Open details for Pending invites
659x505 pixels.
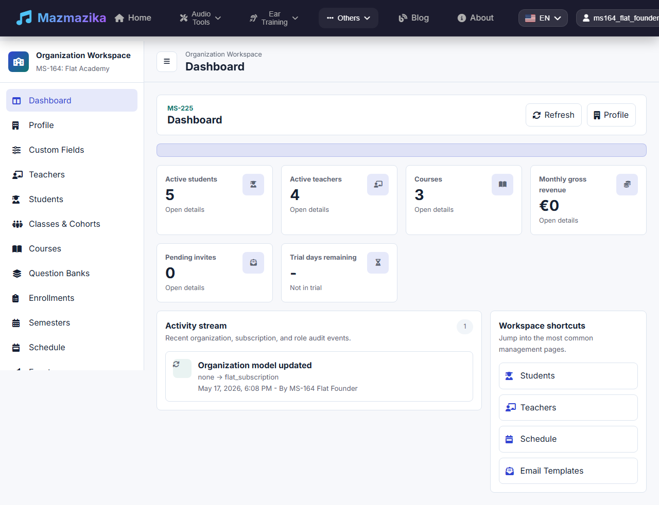pyautogui.click(x=185, y=288)
